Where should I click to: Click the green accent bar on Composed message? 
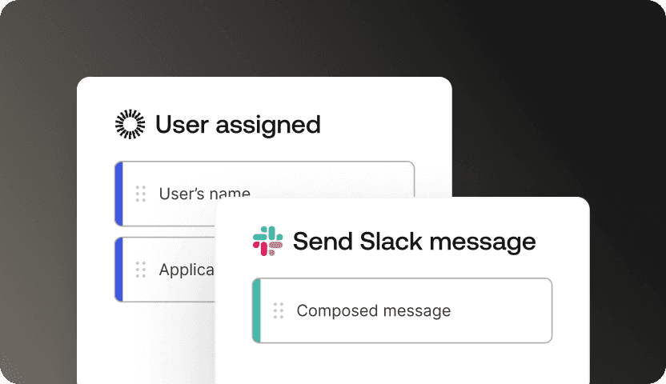pyautogui.click(x=256, y=310)
